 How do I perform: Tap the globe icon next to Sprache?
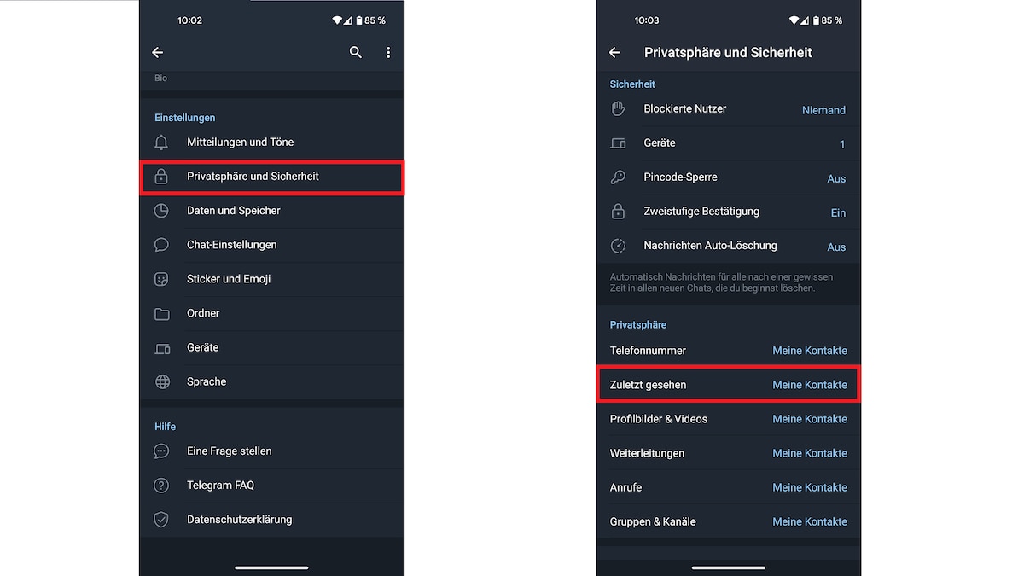[162, 381]
